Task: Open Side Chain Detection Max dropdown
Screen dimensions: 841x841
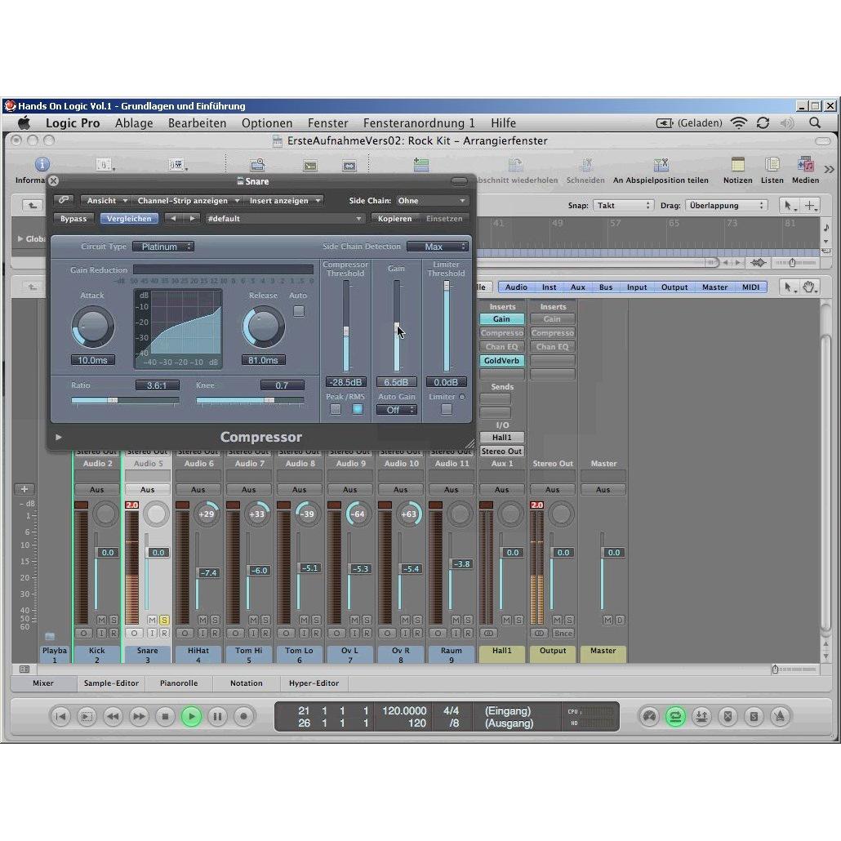Action: coord(437,247)
